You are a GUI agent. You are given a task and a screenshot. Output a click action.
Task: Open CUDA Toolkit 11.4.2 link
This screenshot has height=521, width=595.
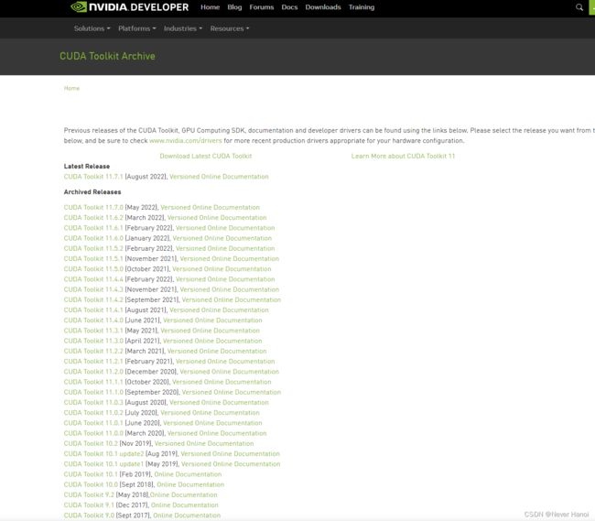93,299
